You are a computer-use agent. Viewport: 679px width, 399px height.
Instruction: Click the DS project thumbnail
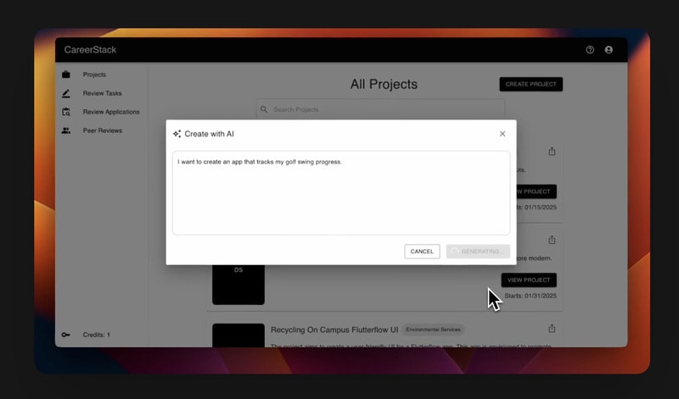(238, 284)
